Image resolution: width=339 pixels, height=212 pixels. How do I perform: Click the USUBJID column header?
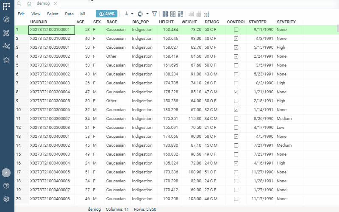(39, 22)
